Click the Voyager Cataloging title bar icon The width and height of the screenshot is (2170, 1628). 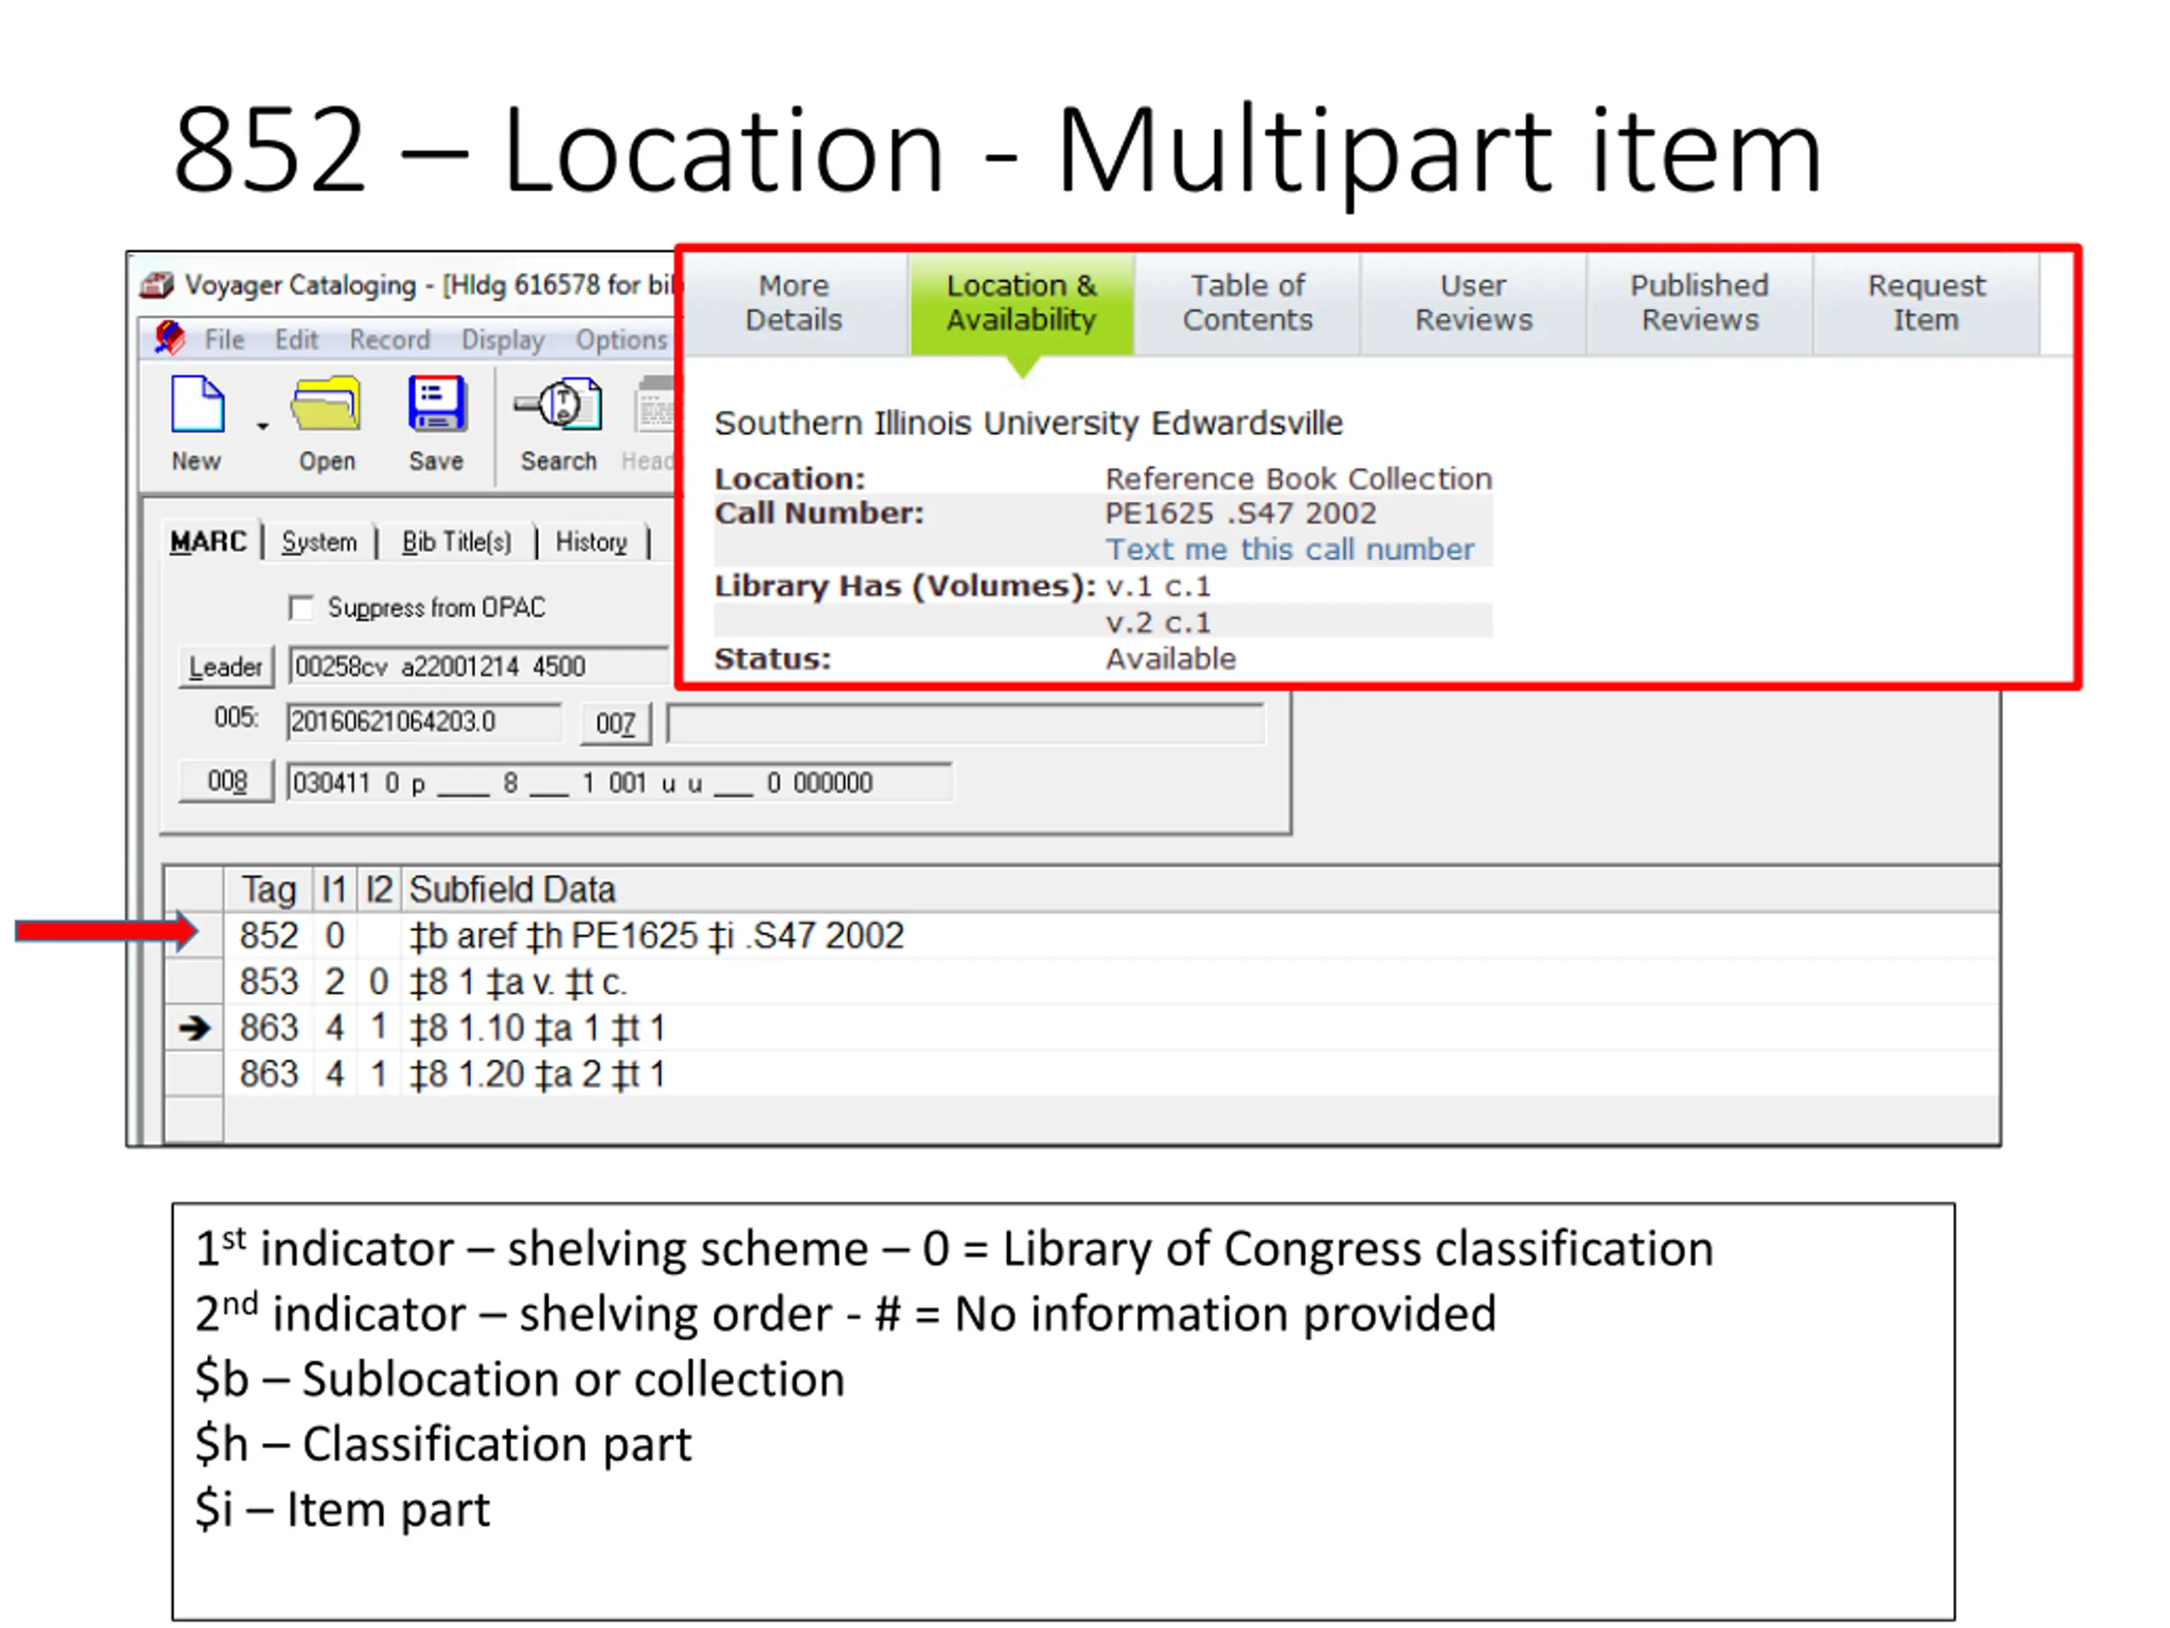coord(157,286)
